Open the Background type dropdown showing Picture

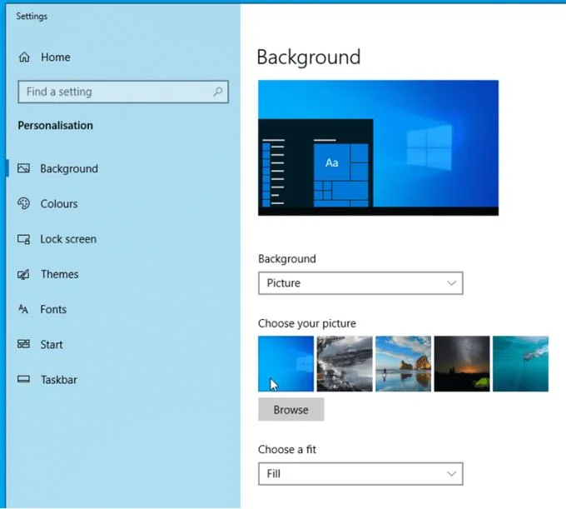click(x=360, y=283)
